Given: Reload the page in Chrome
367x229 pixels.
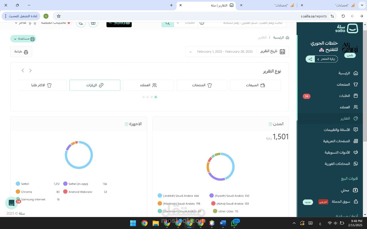Looking at the screenshot, I should point(343,16).
